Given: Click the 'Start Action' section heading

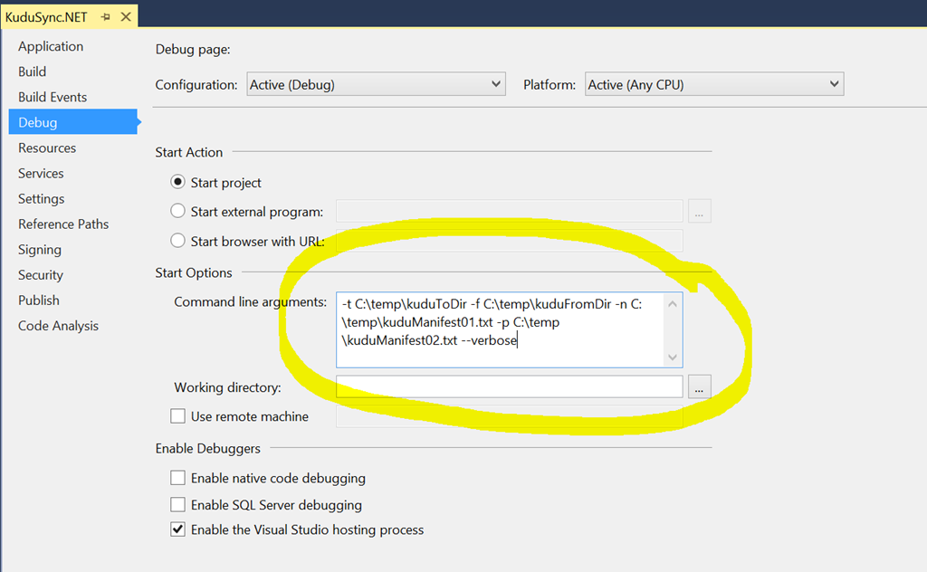Looking at the screenshot, I should [x=189, y=152].
